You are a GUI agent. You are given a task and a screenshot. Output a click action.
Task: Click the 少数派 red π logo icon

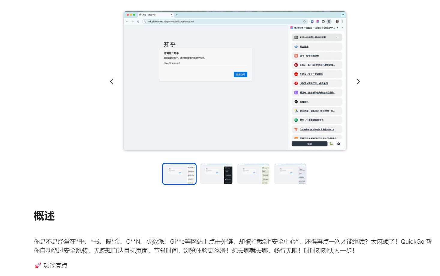pyautogui.click(x=296, y=83)
